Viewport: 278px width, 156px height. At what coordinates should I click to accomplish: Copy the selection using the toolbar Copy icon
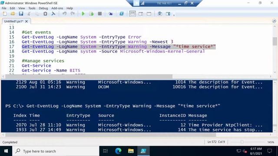pyautogui.click(x=37, y=14)
